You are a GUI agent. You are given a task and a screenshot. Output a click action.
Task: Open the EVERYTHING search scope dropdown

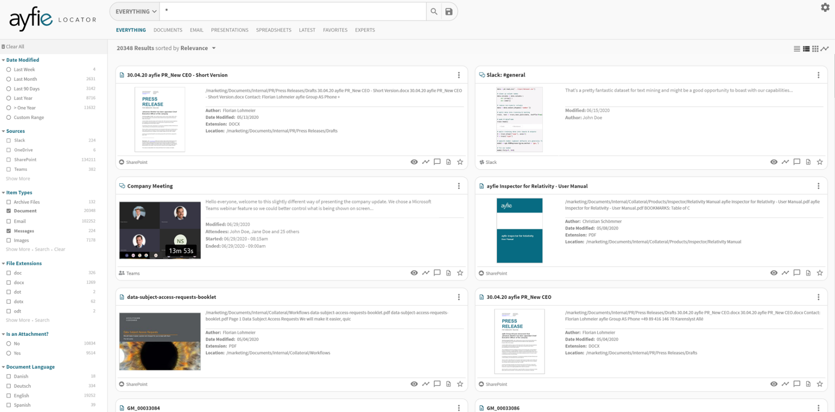[136, 12]
